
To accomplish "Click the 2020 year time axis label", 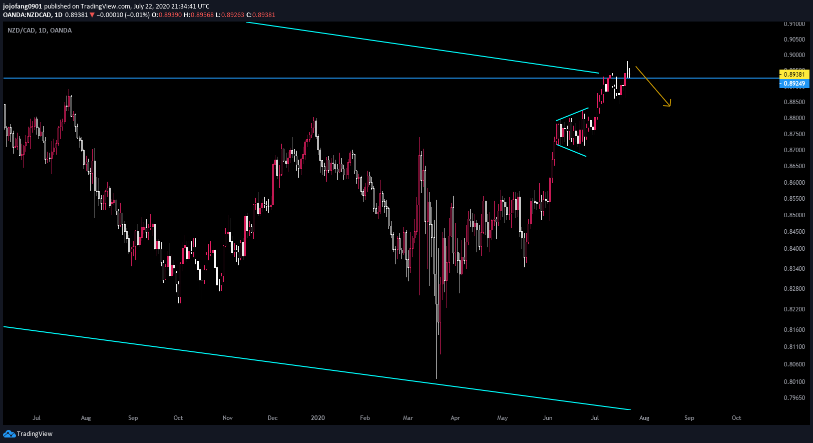I will click(318, 418).
